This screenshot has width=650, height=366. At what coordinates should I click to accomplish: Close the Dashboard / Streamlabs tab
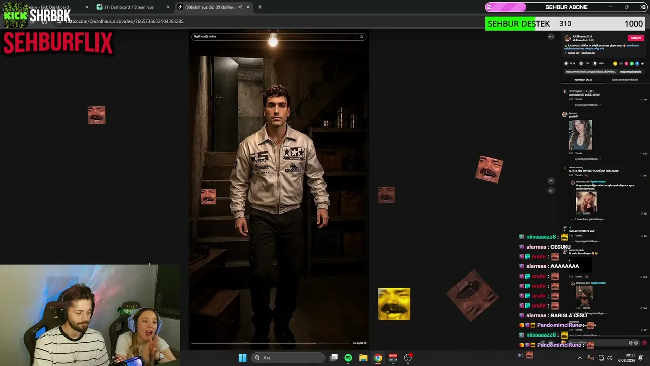168,7
